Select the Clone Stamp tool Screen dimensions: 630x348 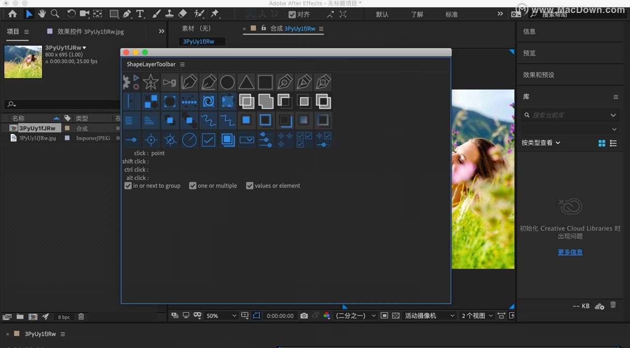(x=169, y=14)
